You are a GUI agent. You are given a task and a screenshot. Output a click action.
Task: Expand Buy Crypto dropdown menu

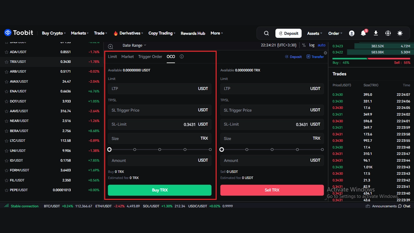tap(54, 33)
